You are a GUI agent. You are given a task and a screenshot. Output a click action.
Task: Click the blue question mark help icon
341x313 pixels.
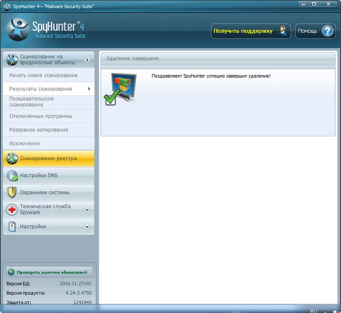coord(327,31)
